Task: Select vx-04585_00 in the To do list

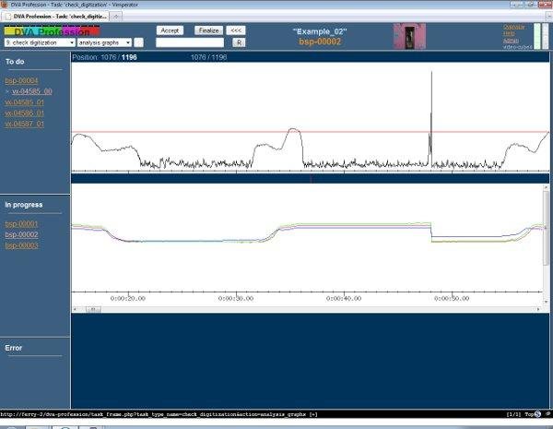Action: point(31,91)
